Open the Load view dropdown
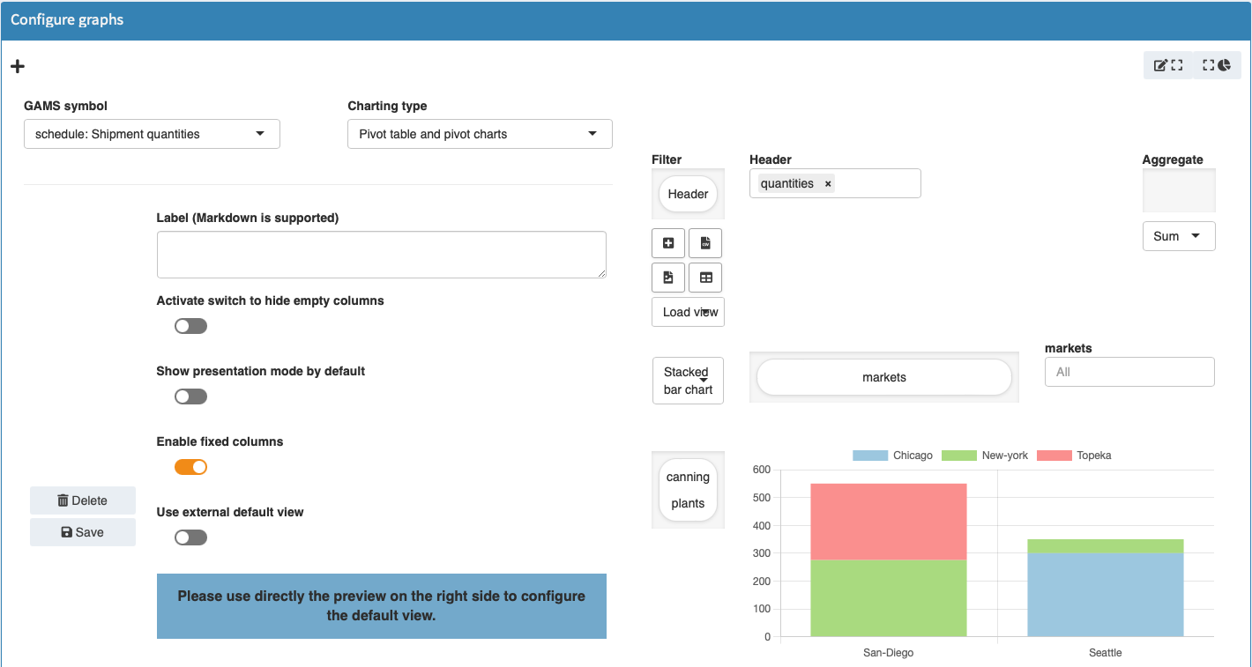This screenshot has width=1252, height=667. pos(688,312)
